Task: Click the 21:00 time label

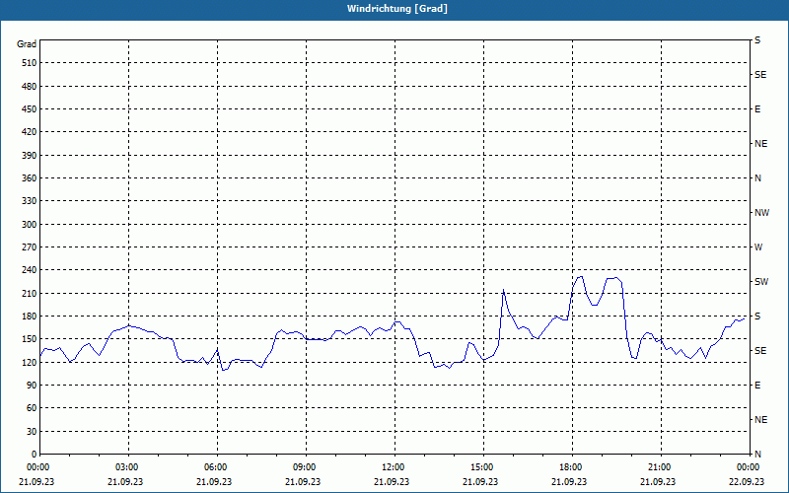Action: (660, 467)
